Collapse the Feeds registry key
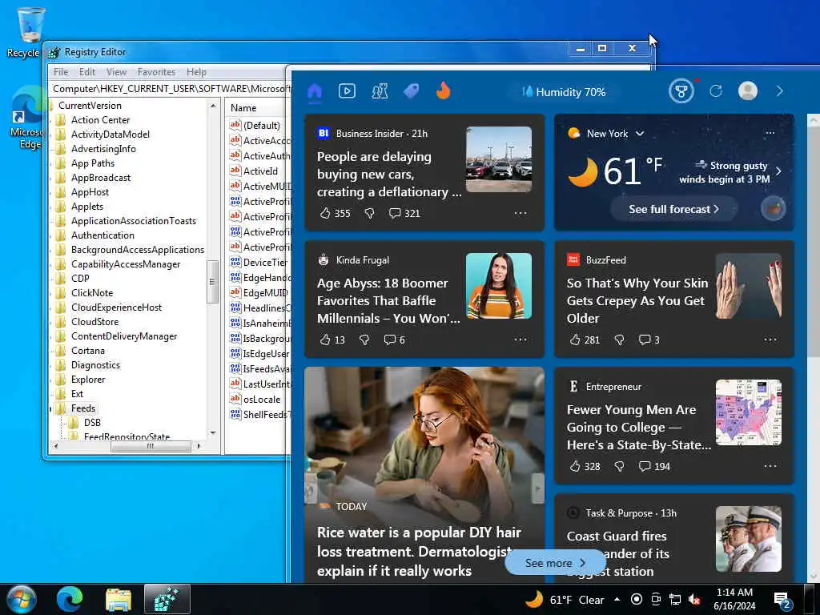This screenshot has width=820, height=615. [50, 408]
